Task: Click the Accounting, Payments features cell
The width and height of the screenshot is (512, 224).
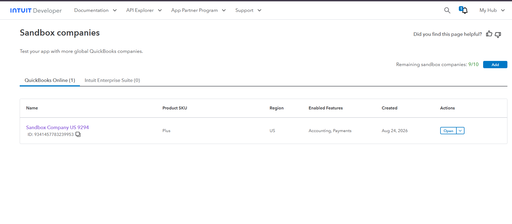Action: point(330,131)
